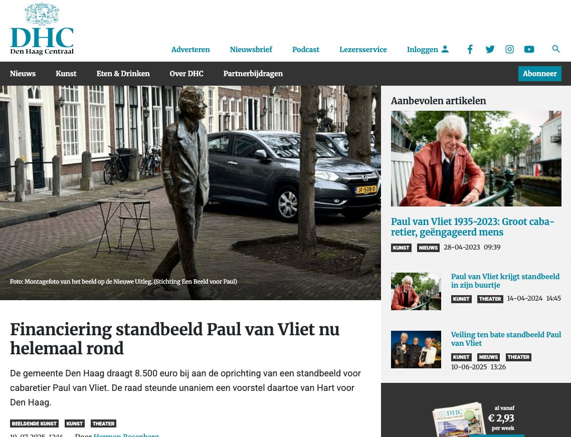Screen dimensions: 571x437
Task: Open the Kunst menu item
Action: click(66, 74)
